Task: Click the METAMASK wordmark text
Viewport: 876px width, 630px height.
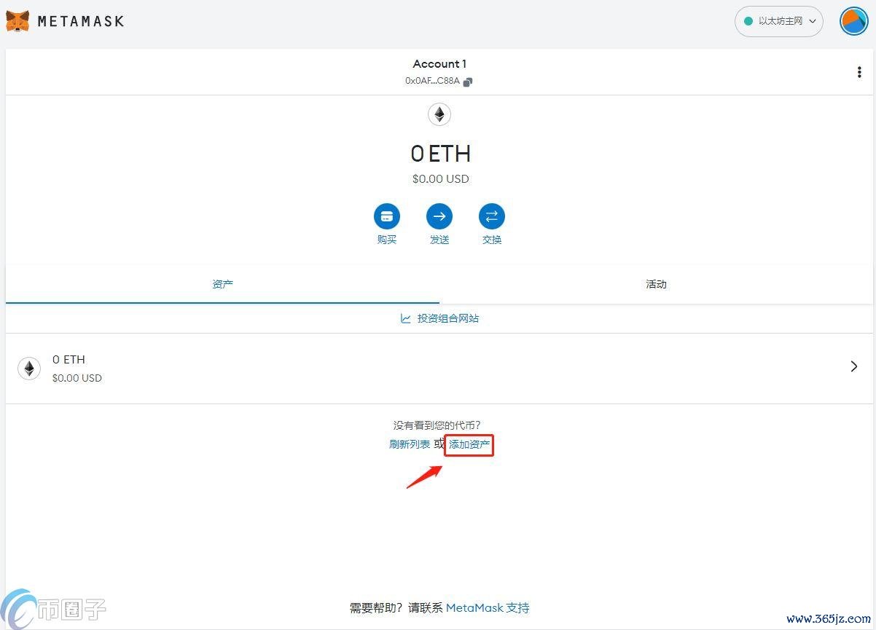Action: pyautogui.click(x=81, y=21)
